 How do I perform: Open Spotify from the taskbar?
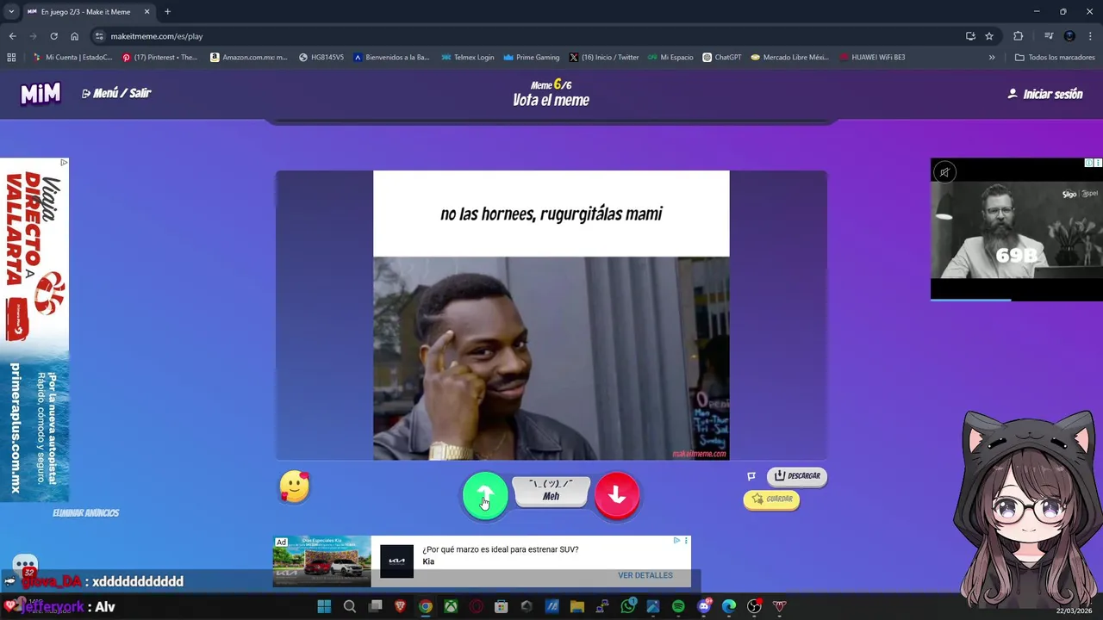678,607
